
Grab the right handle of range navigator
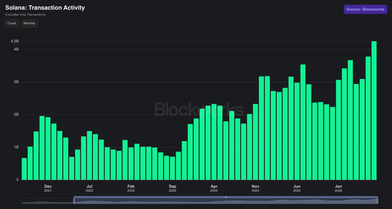[x=377, y=201]
